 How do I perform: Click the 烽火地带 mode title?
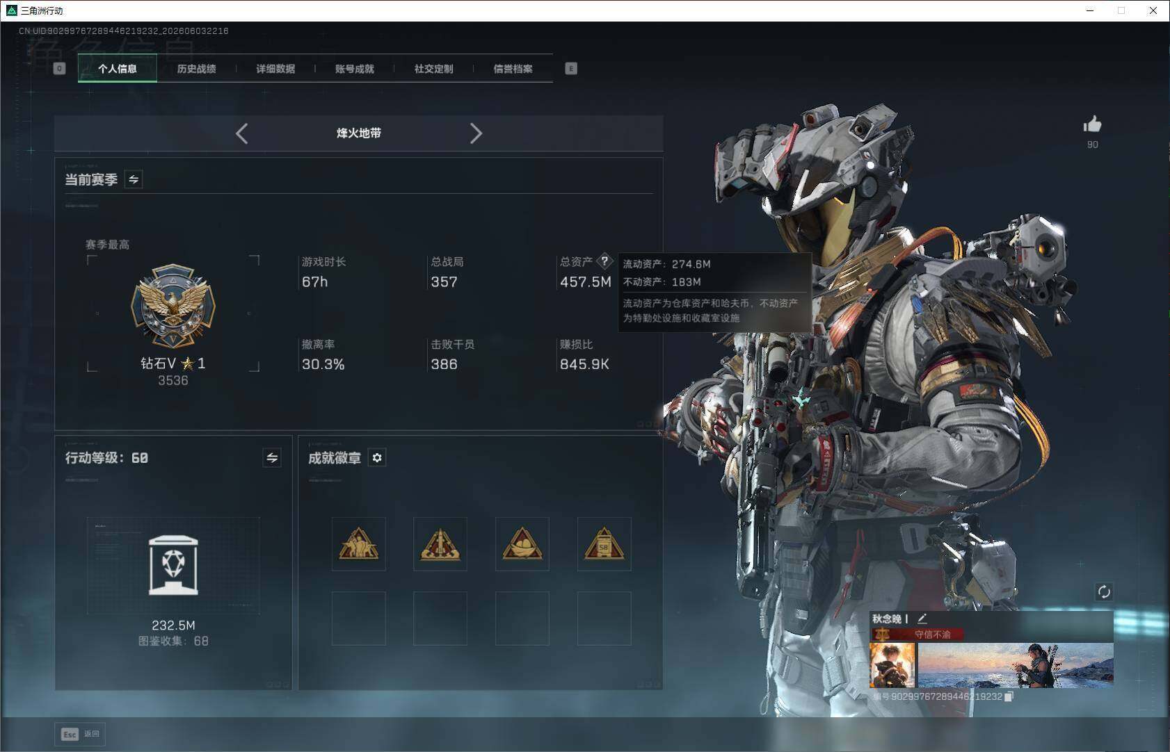(359, 133)
